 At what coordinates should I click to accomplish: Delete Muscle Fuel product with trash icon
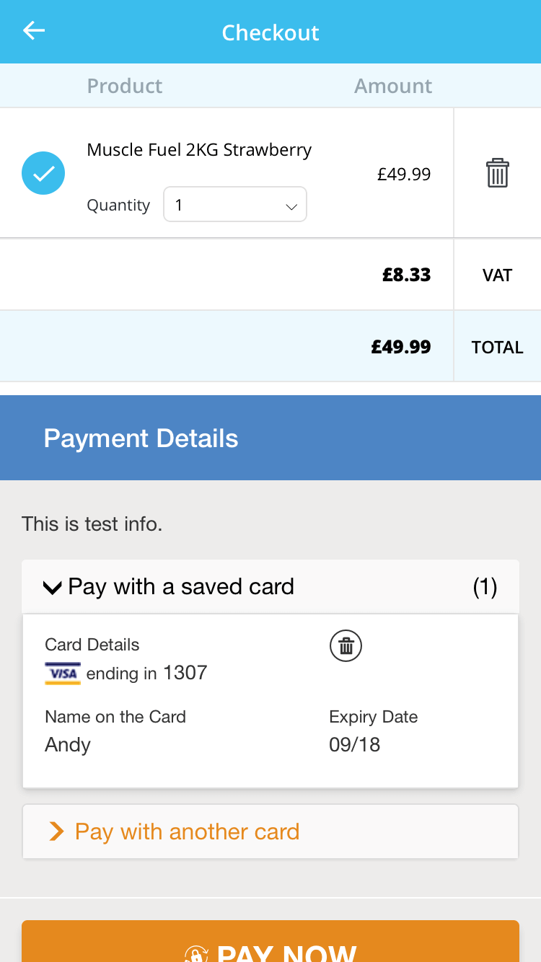click(x=497, y=174)
